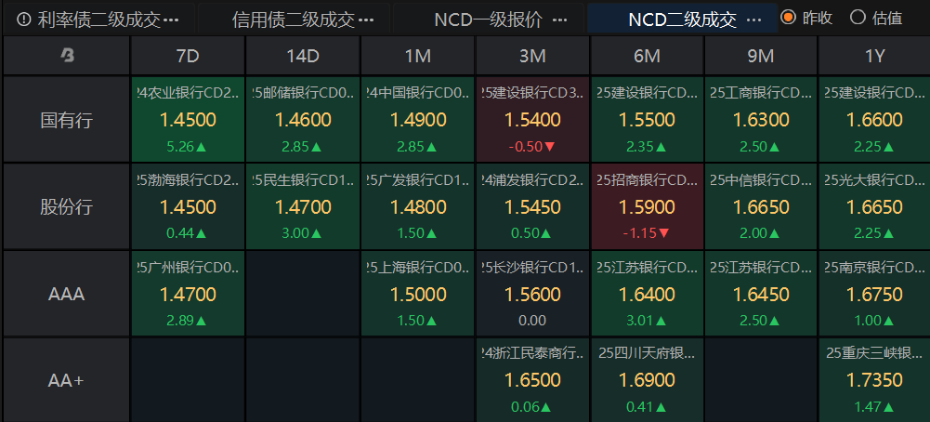Screen dimensions: 930x422
Task: Click the 1.5600 长沙银行 rate cell
Action: pyautogui.click(x=532, y=295)
